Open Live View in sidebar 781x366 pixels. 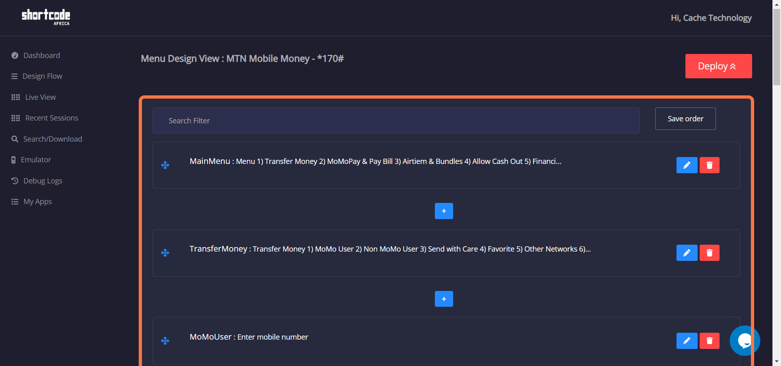[40, 97]
